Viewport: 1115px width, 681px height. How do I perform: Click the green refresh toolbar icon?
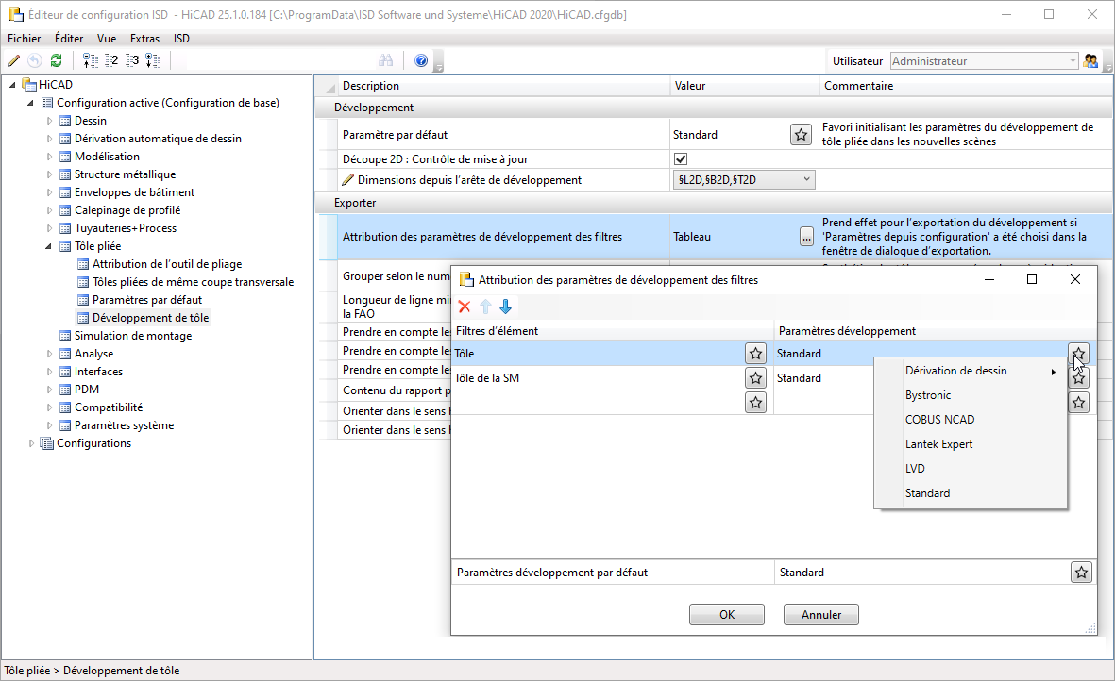[56, 60]
